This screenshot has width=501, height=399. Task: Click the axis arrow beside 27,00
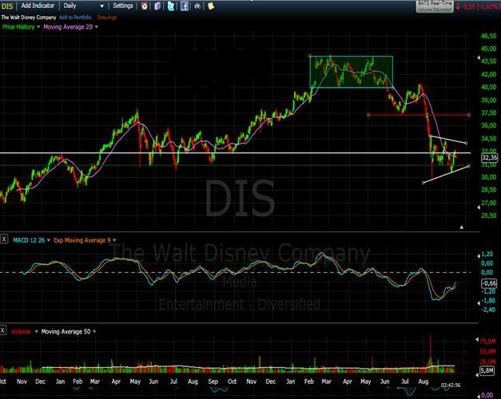(x=479, y=207)
